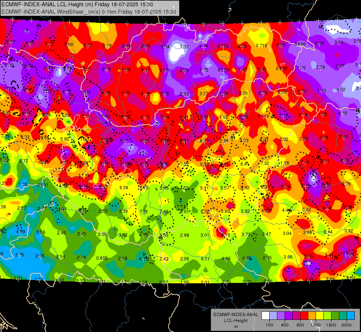Click the wind shear value 7.52
361x332 pixels.
point(184,164)
